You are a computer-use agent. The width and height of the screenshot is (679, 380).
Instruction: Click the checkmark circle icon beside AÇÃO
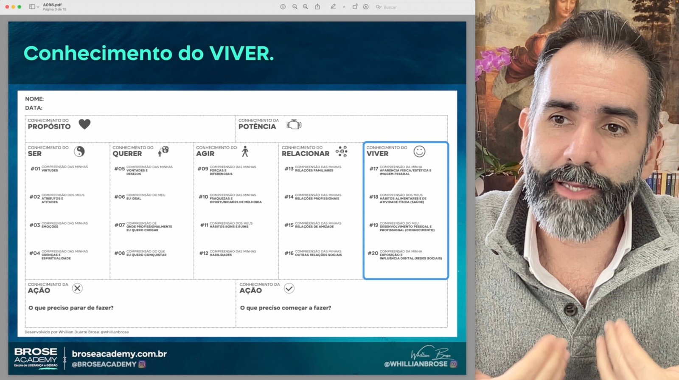coord(289,288)
